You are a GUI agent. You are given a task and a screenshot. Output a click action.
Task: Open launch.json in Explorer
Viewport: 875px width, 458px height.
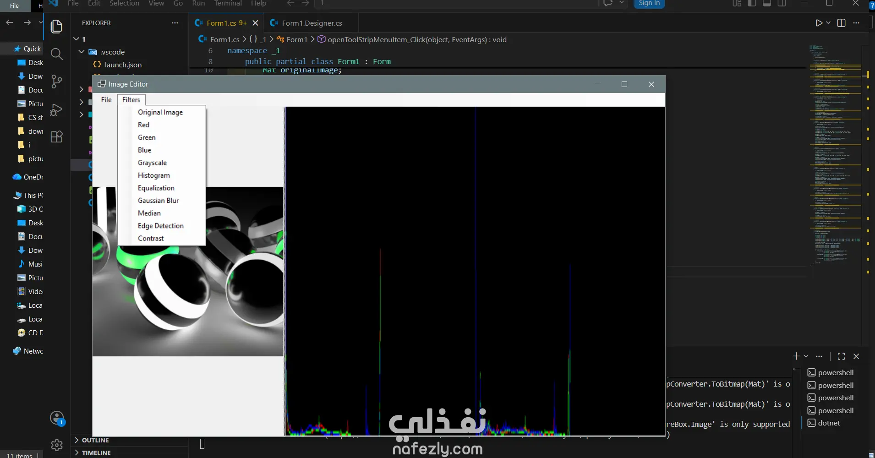[x=123, y=65]
